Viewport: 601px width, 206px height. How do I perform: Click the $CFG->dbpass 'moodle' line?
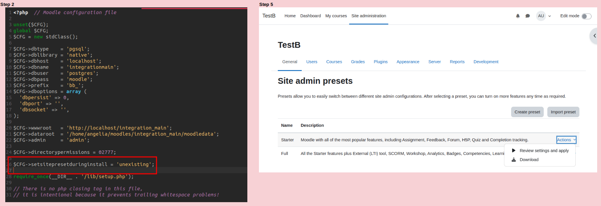pyautogui.click(x=53, y=79)
